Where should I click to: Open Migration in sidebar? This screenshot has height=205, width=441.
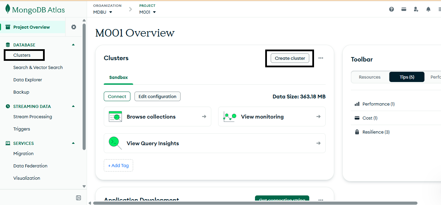(23, 153)
